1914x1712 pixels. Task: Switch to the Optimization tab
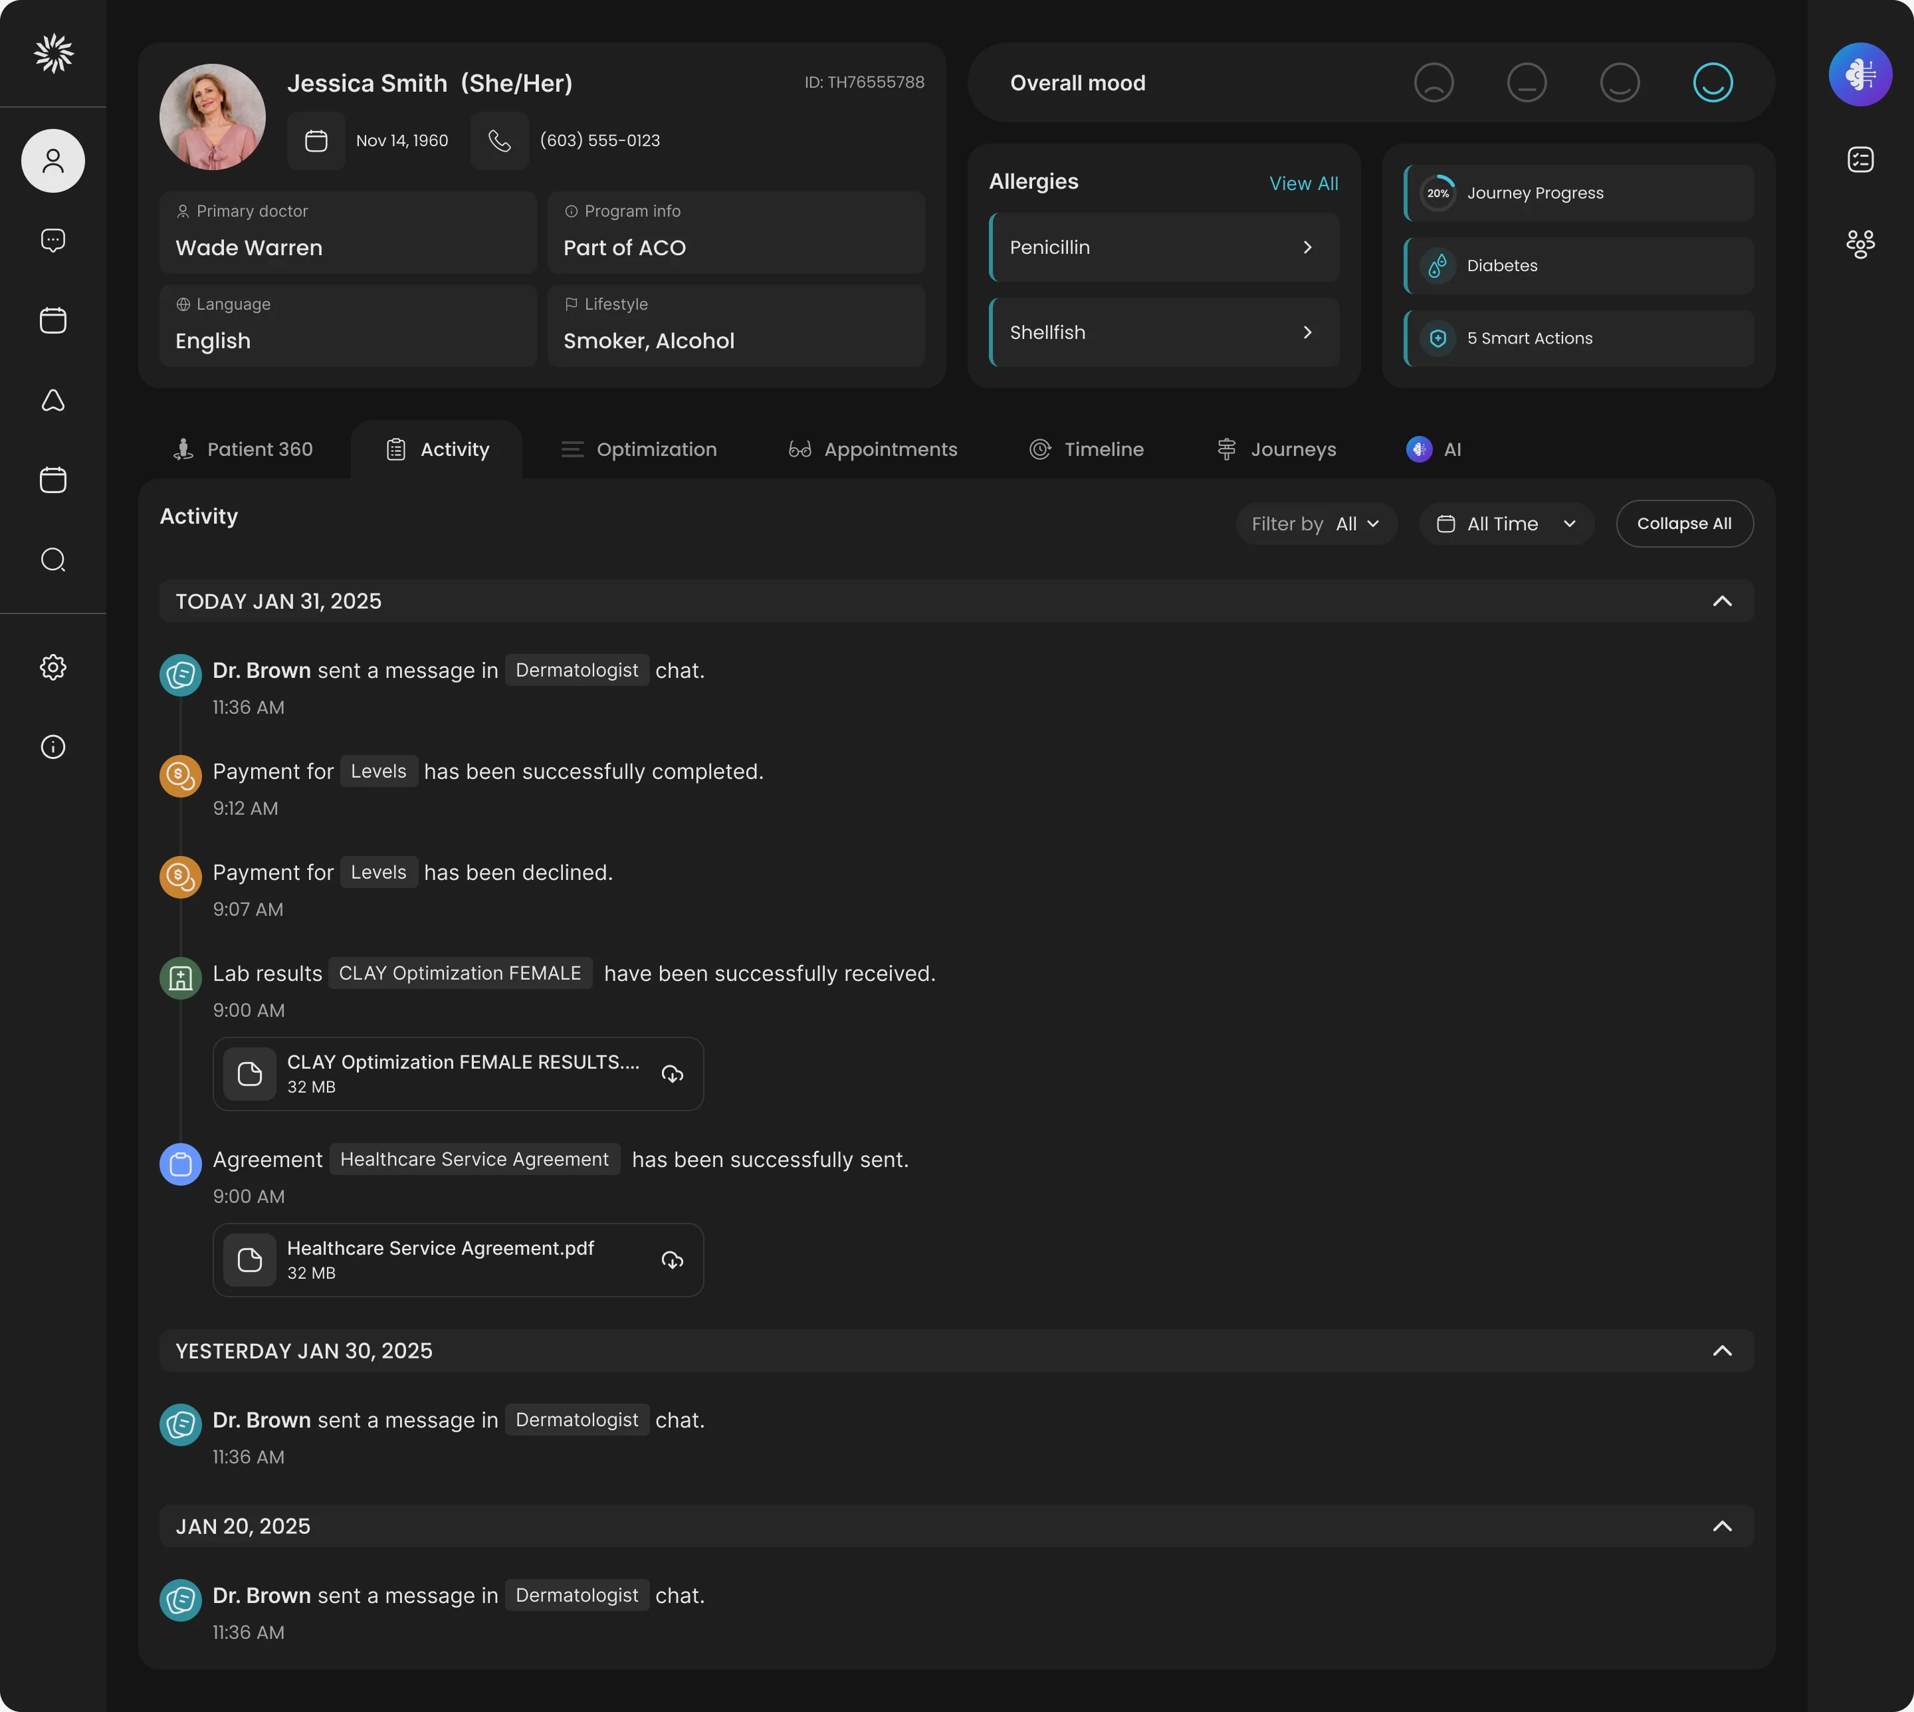(639, 450)
